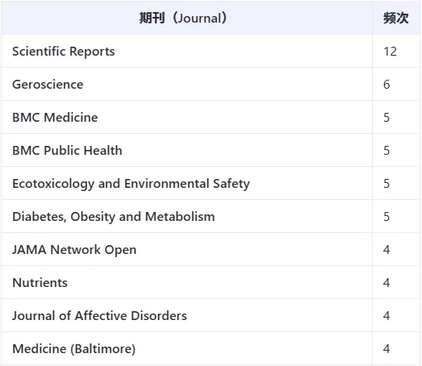Screen dimensions: 422x366
Task: Click frequency 5 in BMC Public Health row
Action: click(x=386, y=151)
